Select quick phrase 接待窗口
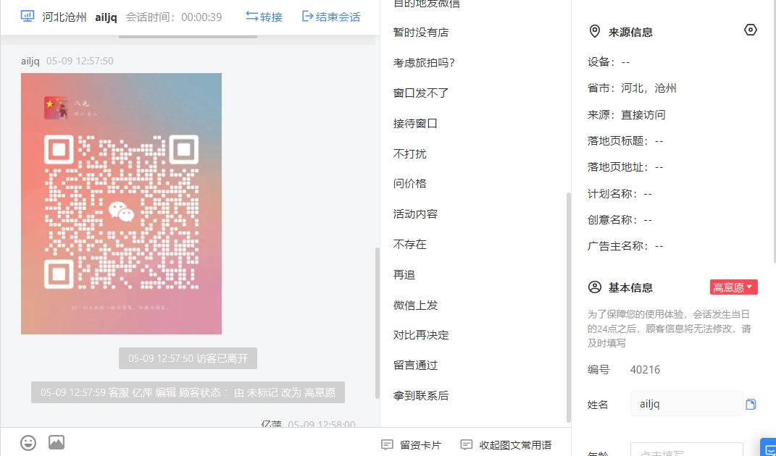 415,124
